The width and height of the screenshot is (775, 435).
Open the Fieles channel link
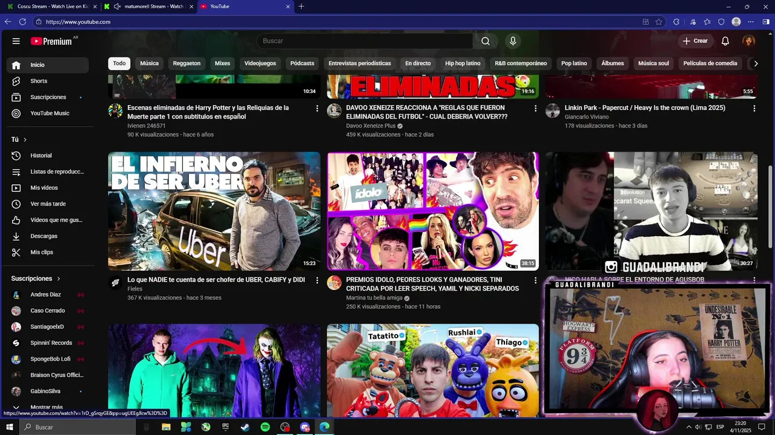pyautogui.click(x=135, y=289)
